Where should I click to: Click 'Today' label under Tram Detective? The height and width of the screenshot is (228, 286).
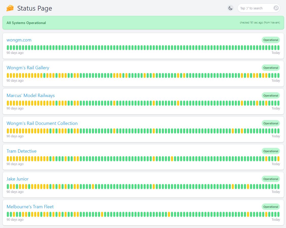[x=276, y=164]
